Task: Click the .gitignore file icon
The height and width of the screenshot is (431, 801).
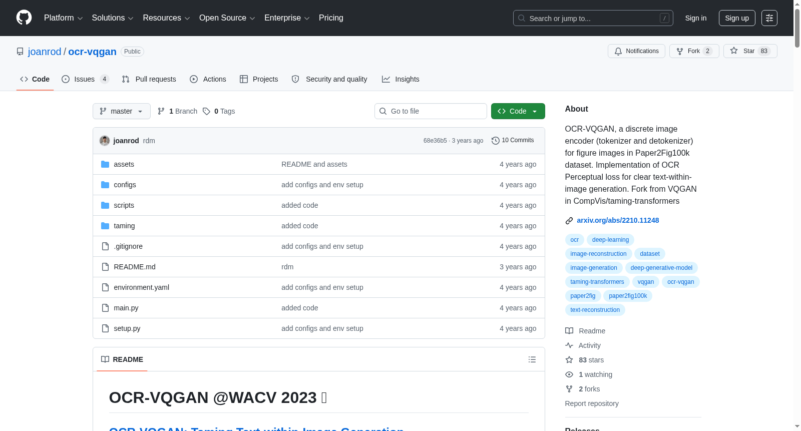Action: (105, 246)
